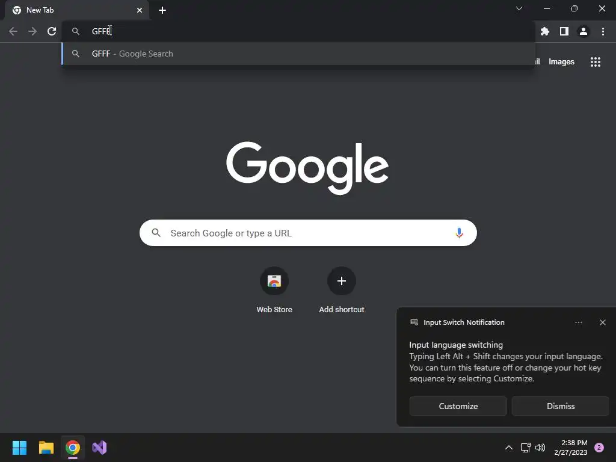Screen dimensions: 616x462
Task: Close the Input Switch Notification with X
Action: click(x=602, y=322)
